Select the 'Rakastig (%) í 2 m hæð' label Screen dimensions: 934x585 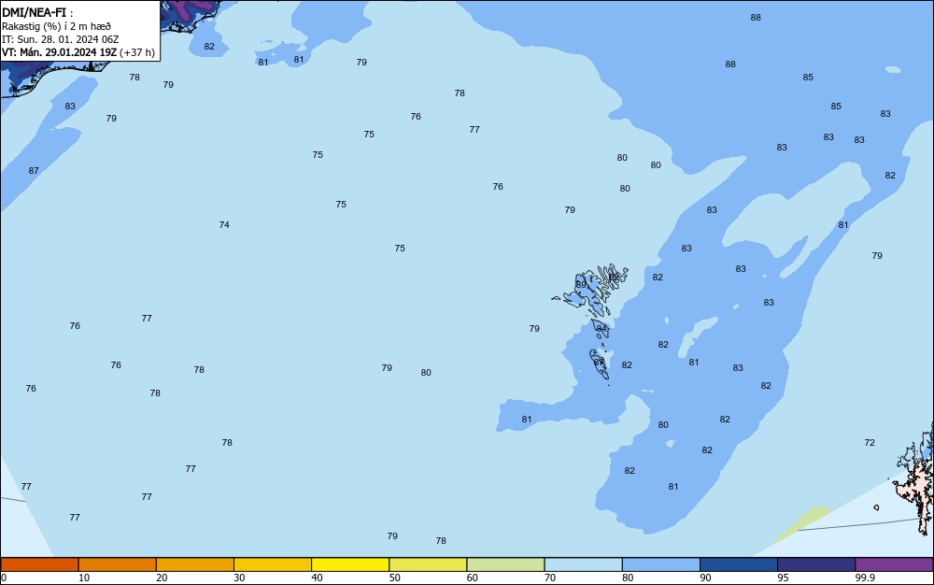tap(56, 26)
